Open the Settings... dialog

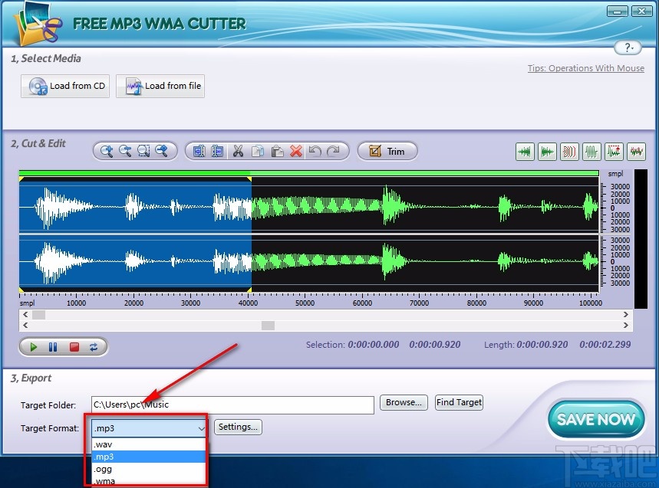(x=239, y=427)
